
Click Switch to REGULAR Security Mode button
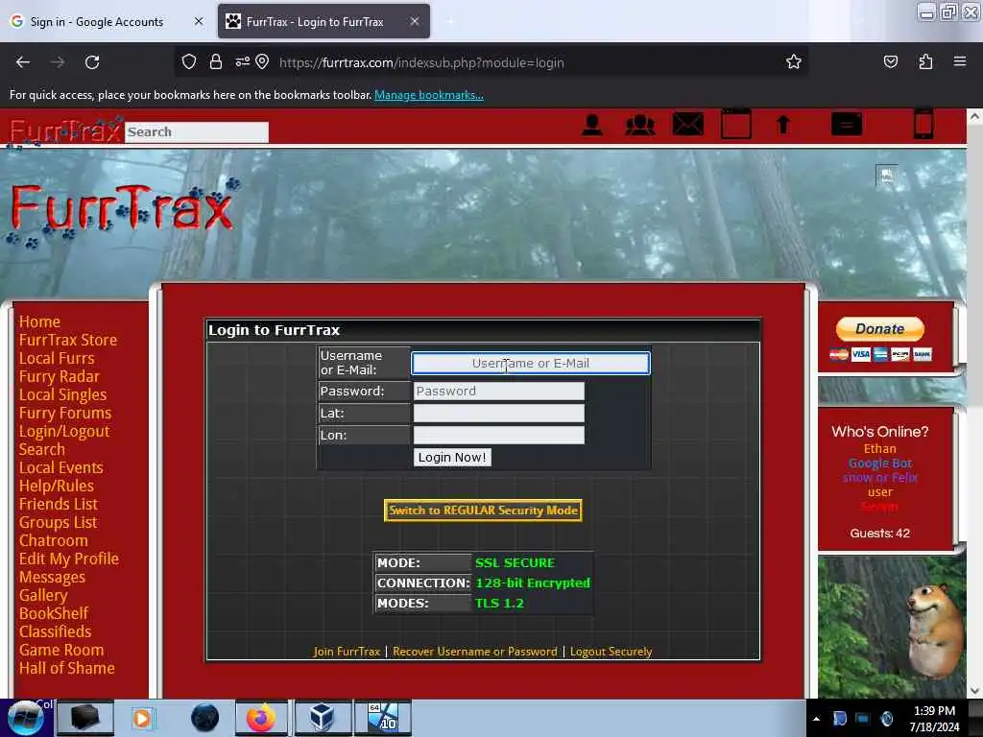483,511
